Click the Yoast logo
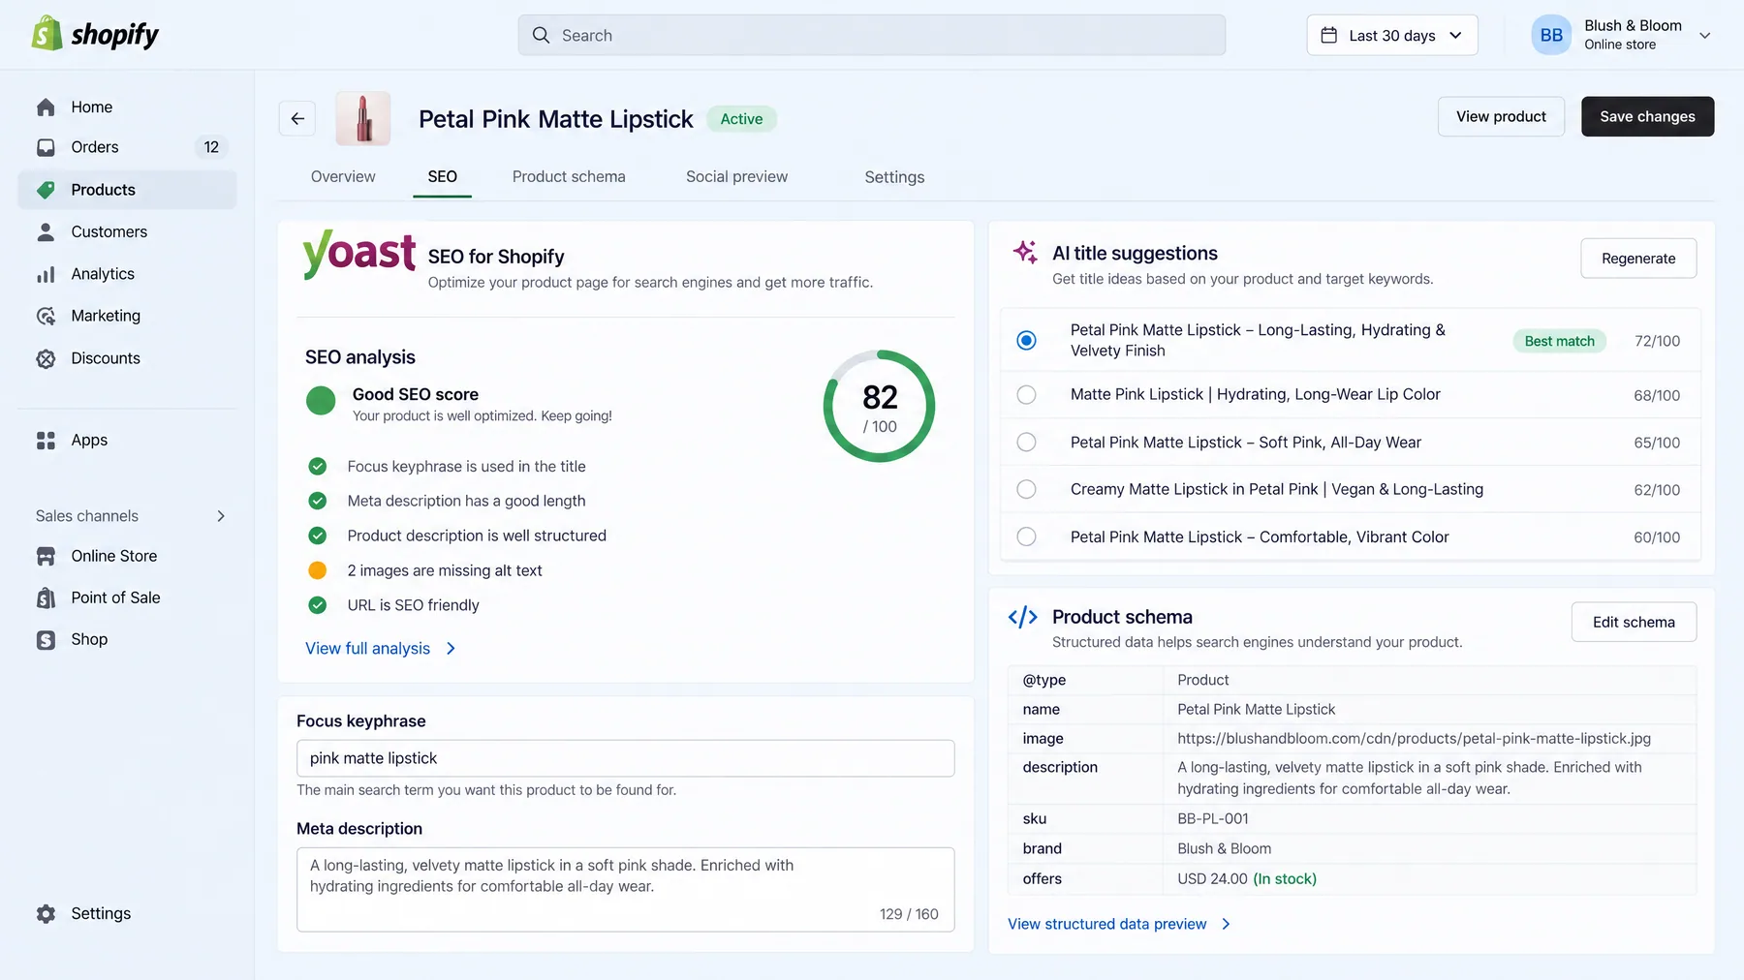1744x980 pixels. click(359, 254)
